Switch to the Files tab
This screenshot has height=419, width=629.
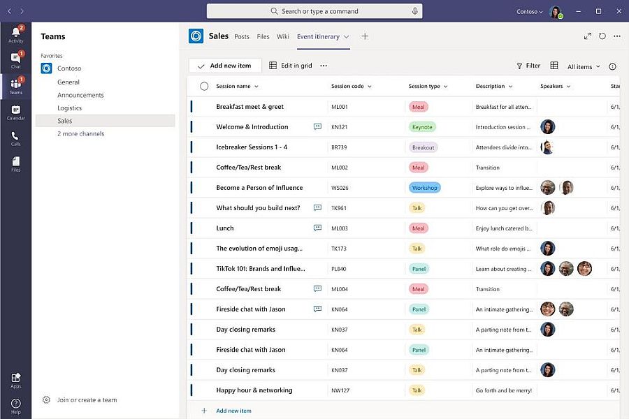pyautogui.click(x=263, y=36)
